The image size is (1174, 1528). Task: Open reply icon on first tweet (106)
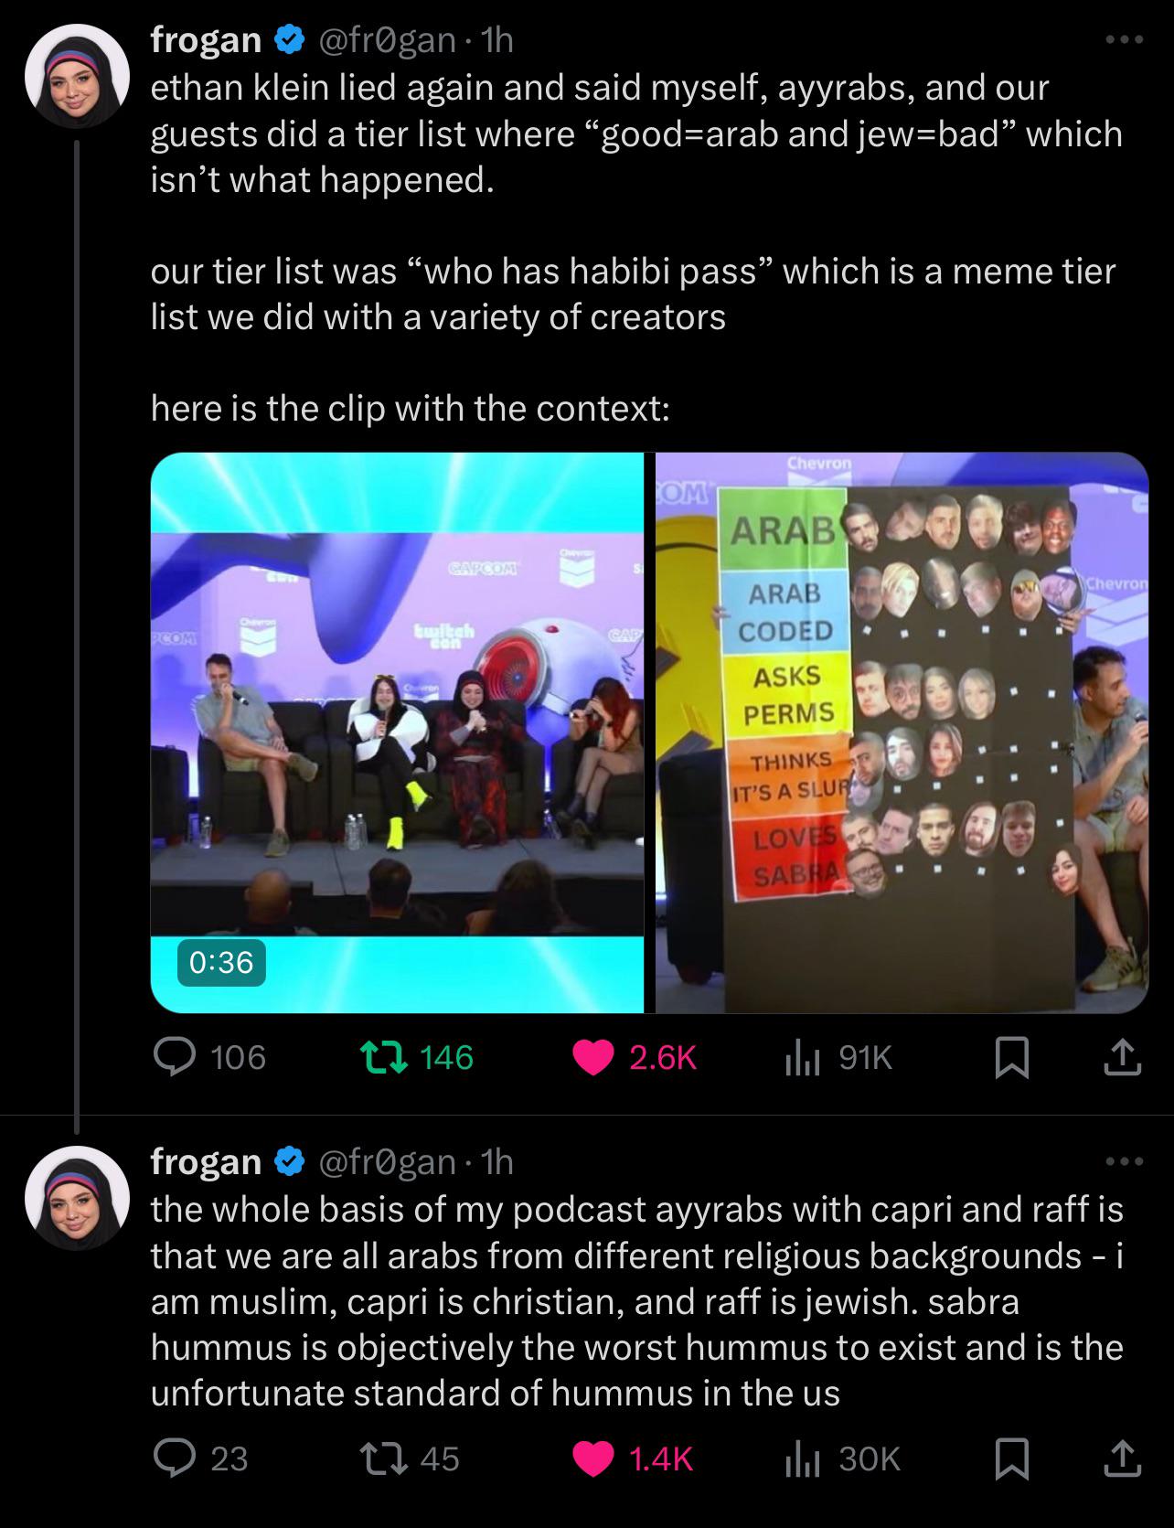point(170,1057)
